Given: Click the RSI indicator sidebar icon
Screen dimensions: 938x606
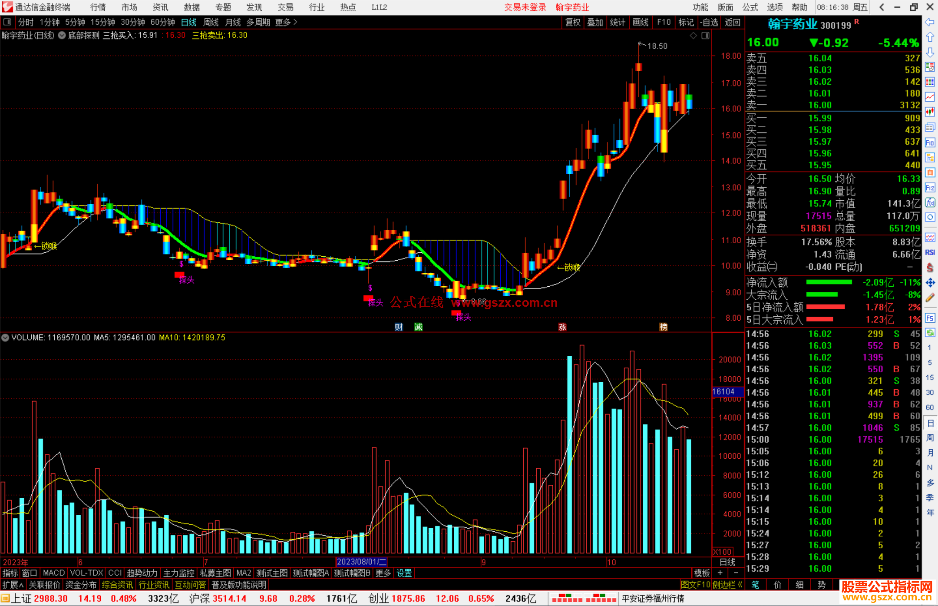Looking at the screenshot, I should pos(930,252).
